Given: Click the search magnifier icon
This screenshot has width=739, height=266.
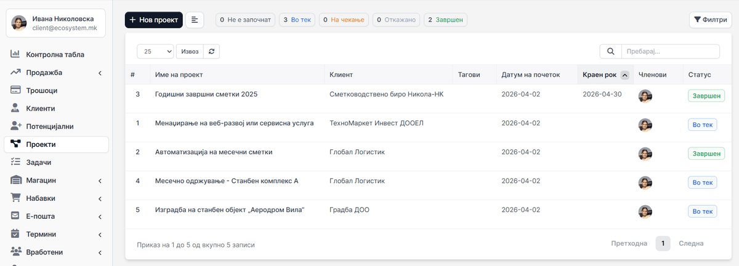Looking at the screenshot, I should [610, 52].
